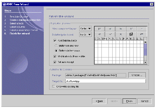
Task: Click the E... column header
Action: click(132, 39)
